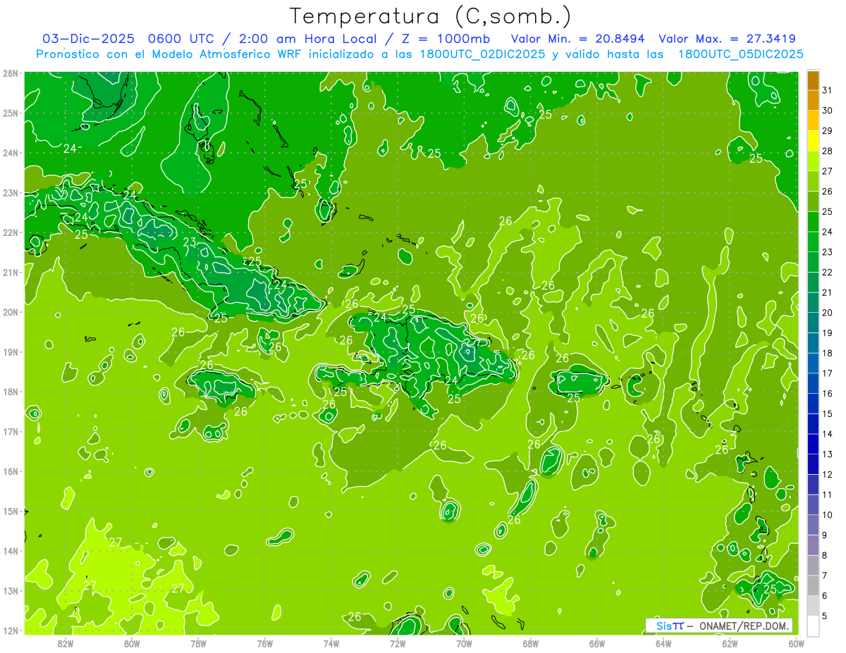Click the 21N latitude label

coord(11,272)
